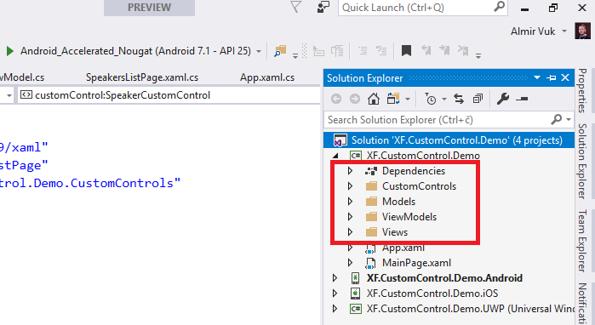
Task: Open Solution Explorer search options dropdown
Action: point(569,119)
